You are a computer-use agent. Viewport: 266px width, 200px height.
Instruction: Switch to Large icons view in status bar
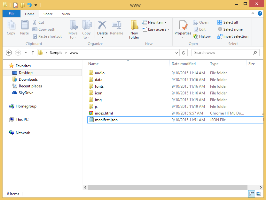click(x=259, y=194)
